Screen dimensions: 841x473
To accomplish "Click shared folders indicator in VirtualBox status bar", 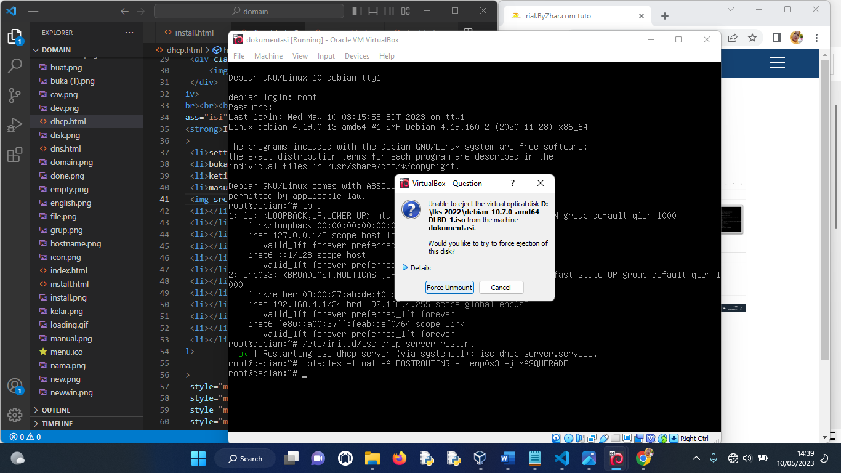I will pyautogui.click(x=615, y=438).
